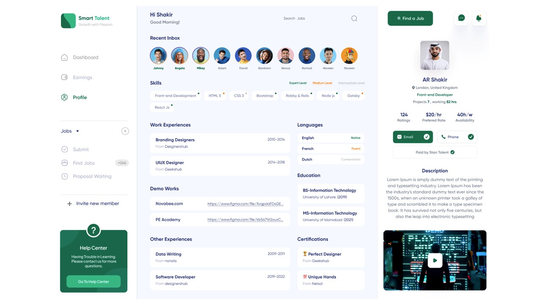Click the Smart Talent logo
Screen dimensions: 542x305
(68, 21)
